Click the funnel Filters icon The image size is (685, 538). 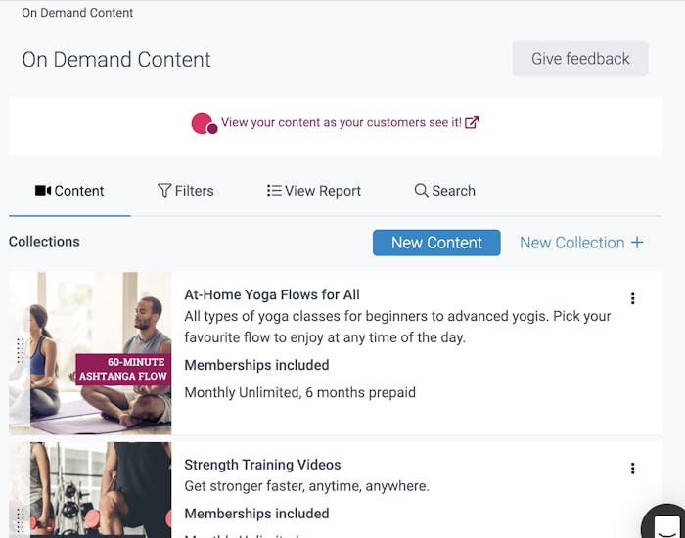[164, 191]
